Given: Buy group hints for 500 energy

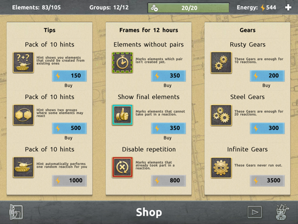Looking at the screenshot, I should 69,128.
